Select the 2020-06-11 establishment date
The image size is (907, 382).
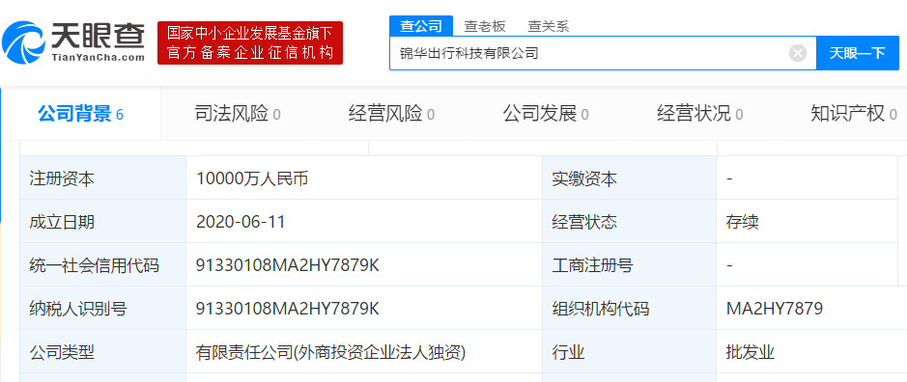tap(241, 222)
